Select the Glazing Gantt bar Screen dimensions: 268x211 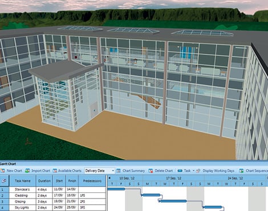point(173,201)
